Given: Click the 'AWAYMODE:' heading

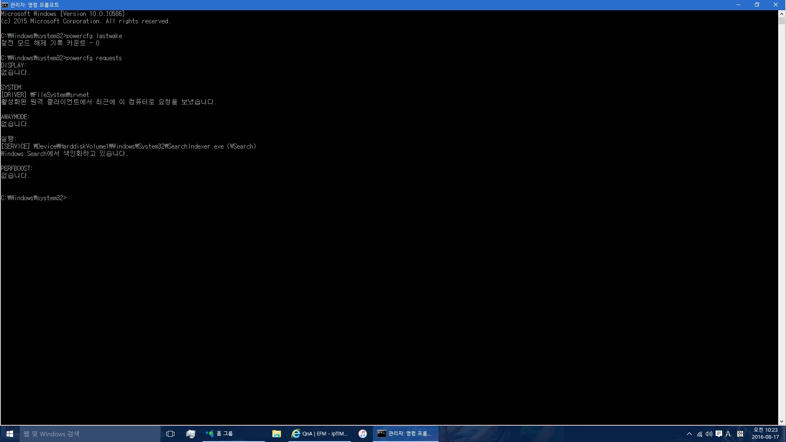Looking at the screenshot, I should 15,117.
